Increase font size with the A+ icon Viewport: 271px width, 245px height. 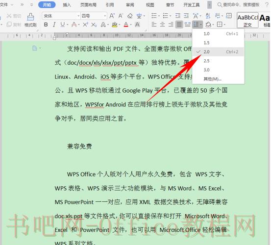(112, 16)
